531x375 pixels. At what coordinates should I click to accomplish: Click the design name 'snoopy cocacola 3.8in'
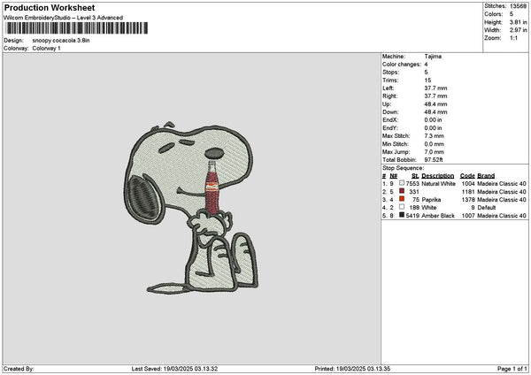click(61, 41)
